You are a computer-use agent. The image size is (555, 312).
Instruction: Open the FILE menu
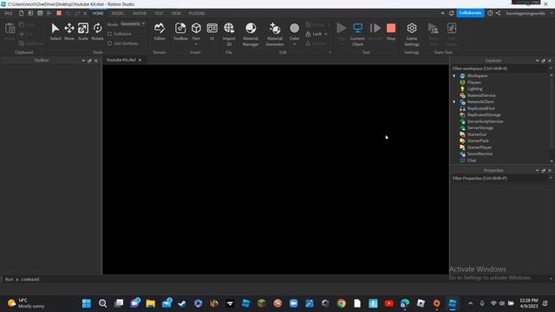9,13
